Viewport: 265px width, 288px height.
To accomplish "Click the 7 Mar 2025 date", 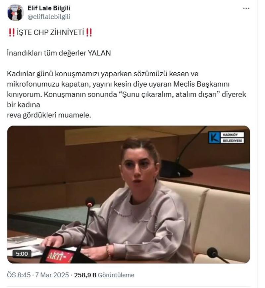I will [52, 275].
